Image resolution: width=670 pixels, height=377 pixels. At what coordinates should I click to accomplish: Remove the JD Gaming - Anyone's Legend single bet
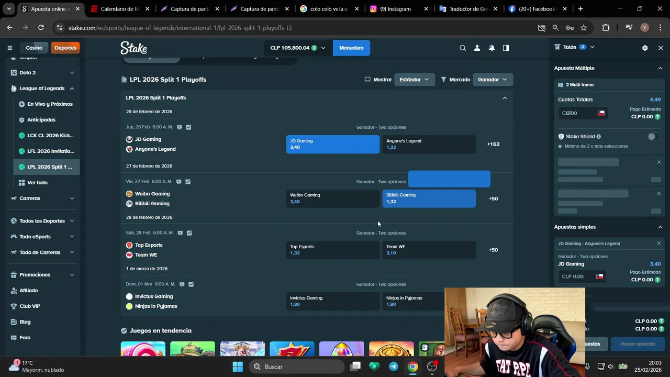click(658, 243)
